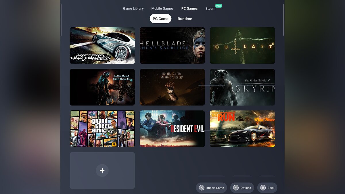Launch Need for Speed Most Wanted

[102, 45]
